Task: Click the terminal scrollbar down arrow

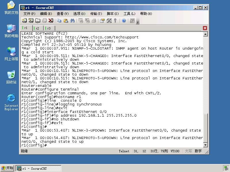Action: (206, 145)
